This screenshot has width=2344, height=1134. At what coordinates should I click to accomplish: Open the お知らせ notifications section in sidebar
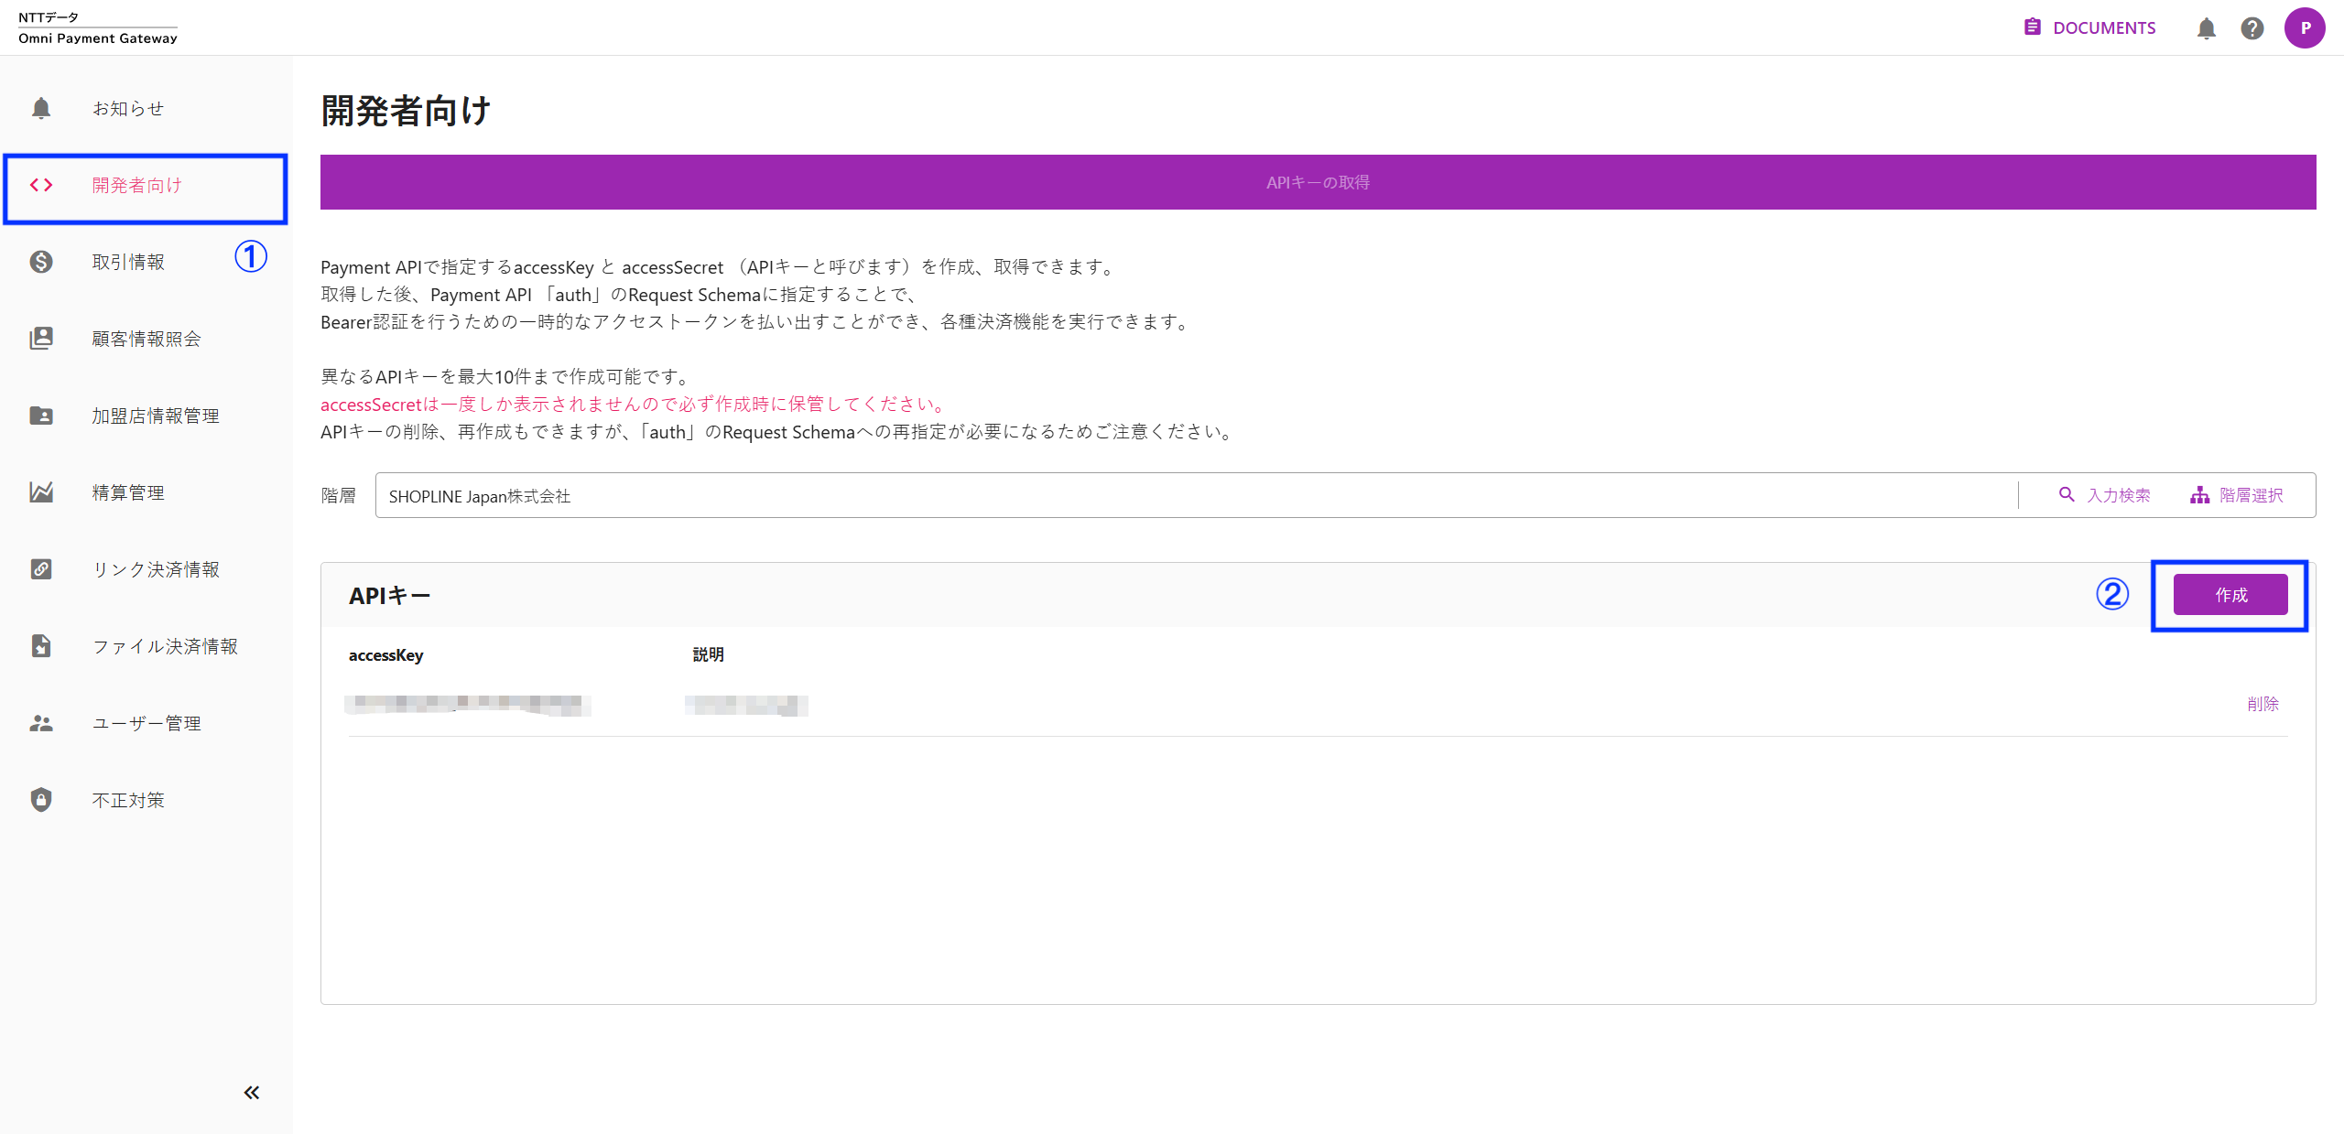tap(40, 107)
